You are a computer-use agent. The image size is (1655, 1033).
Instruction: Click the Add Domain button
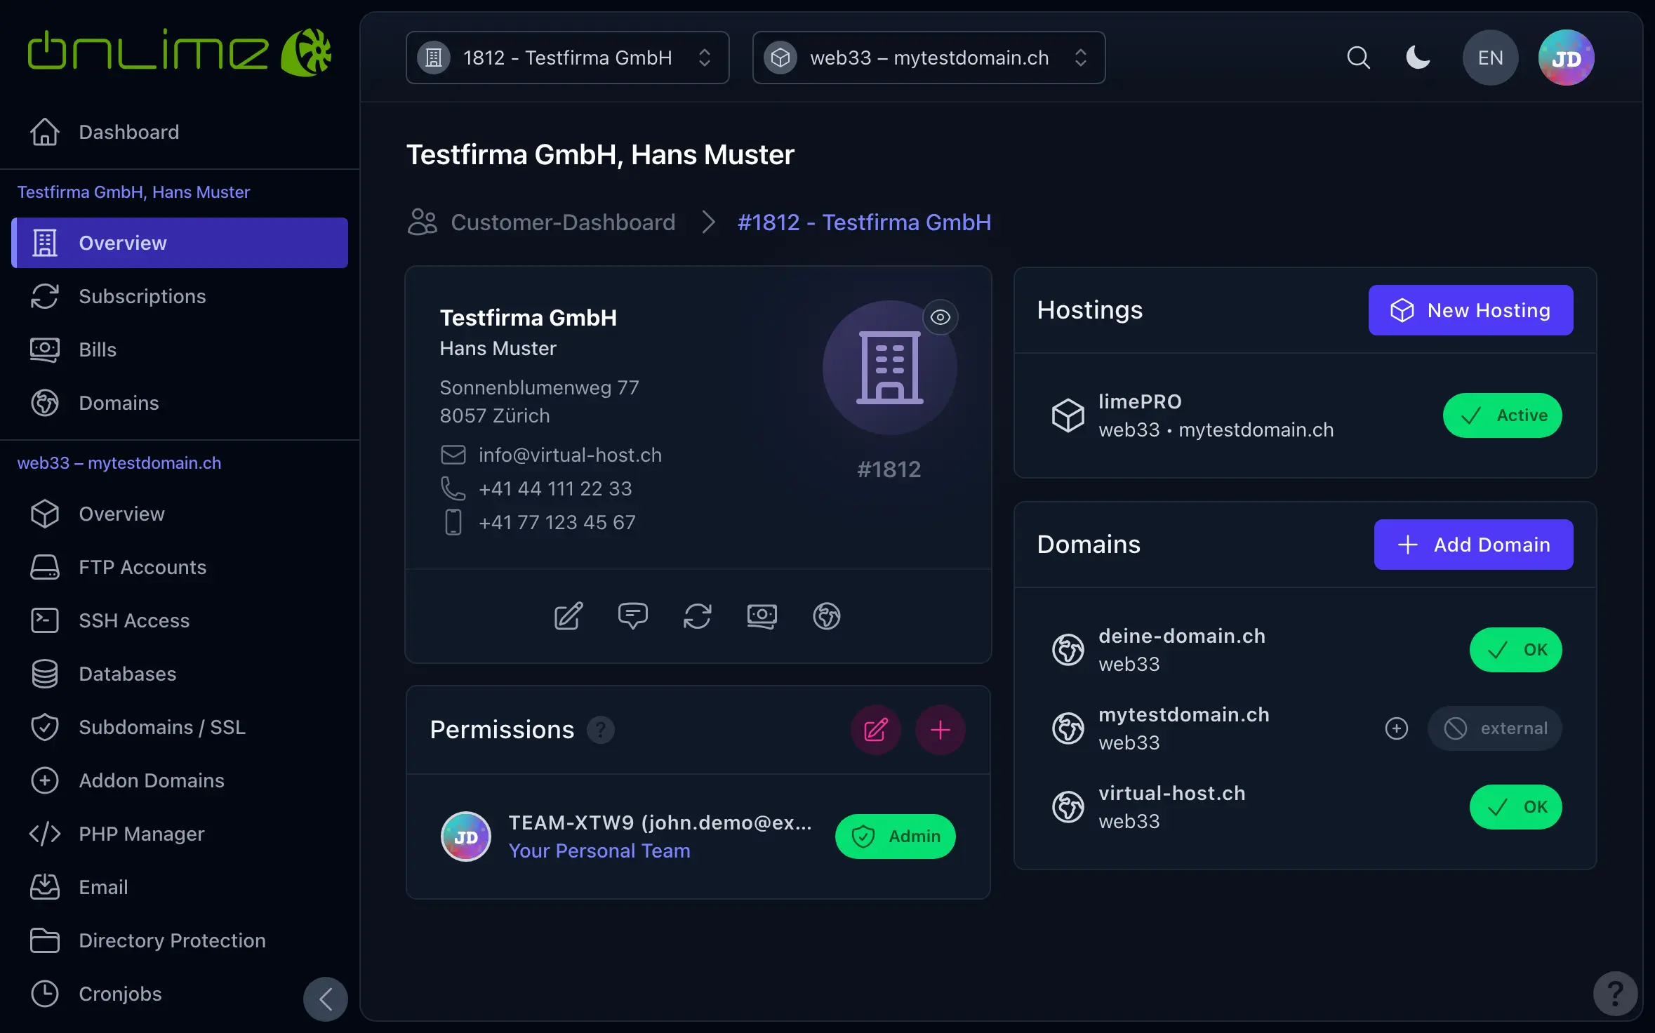click(1473, 545)
